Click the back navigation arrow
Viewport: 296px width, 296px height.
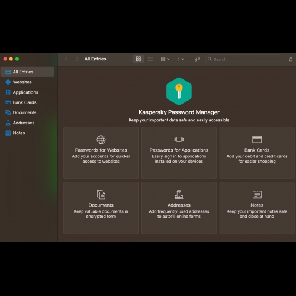[66, 59]
